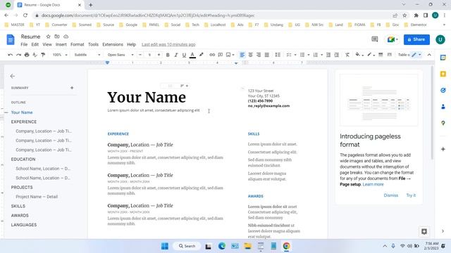Viewport: 451px width, 253px height.
Task: Collapse the menus with the up chevron
Action: (x=429, y=55)
